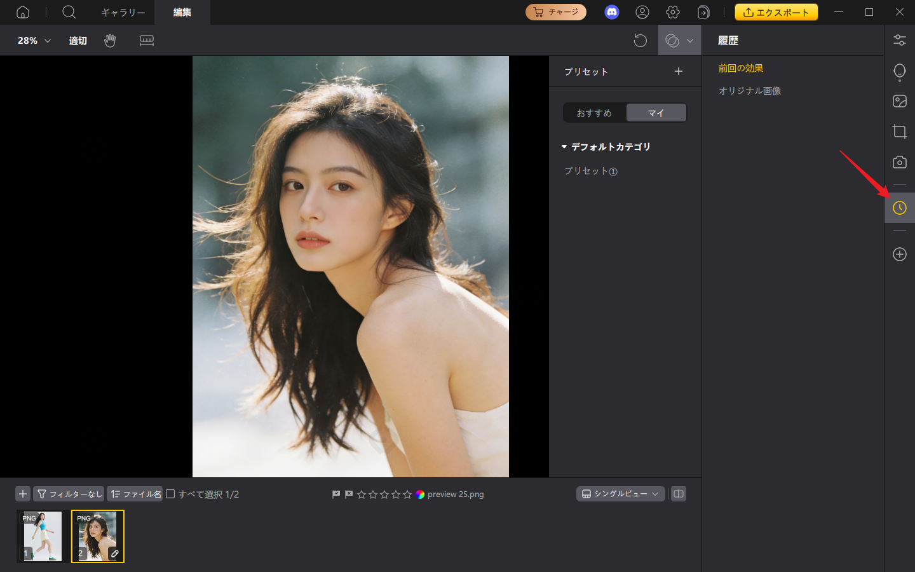The height and width of the screenshot is (572, 915).
Task: Click the camera panel icon
Action: coord(899,162)
